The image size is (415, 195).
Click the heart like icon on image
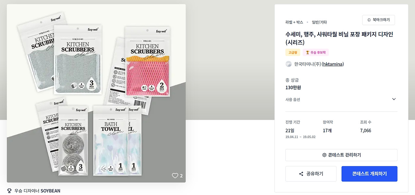click(x=175, y=176)
